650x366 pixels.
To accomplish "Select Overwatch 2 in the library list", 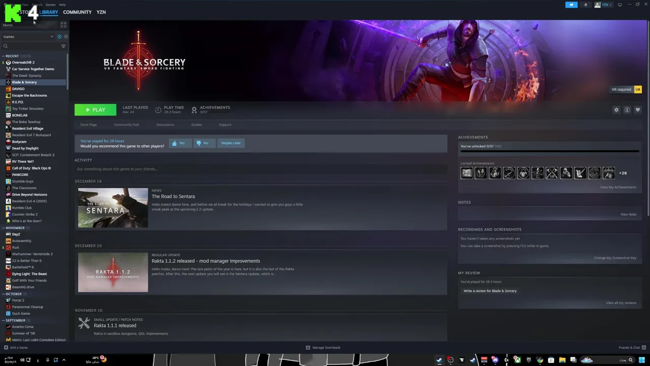I will tap(23, 63).
